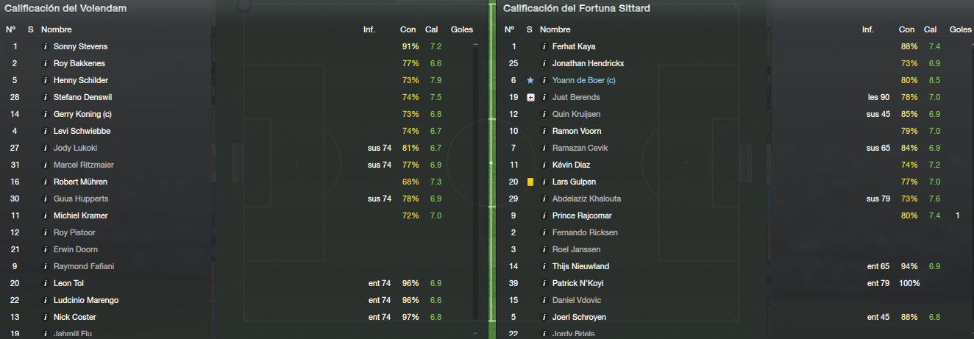The image size is (974, 339).
Task: Click the yellow card icon for Lars Gulpen
Action: pos(530,182)
